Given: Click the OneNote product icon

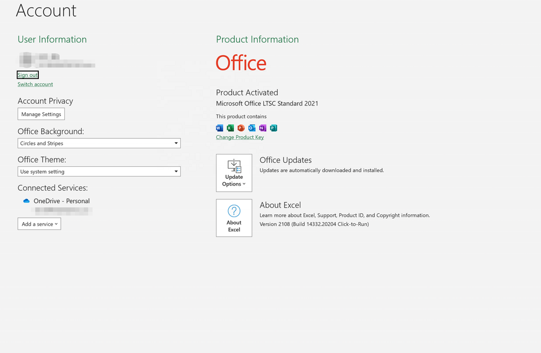Looking at the screenshot, I should 263,128.
